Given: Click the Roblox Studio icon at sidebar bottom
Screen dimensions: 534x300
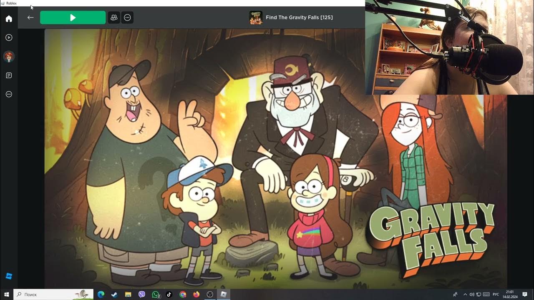Looking at the screenshot, I should (9, 276).
